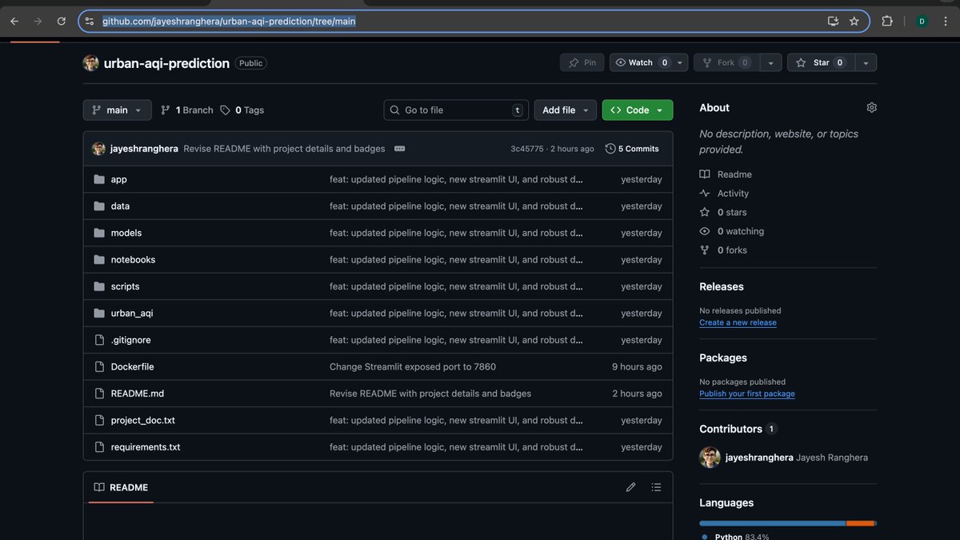Screen dimensions: 960x540
Task: Fork the repository
Action: (x=726, y=62)
